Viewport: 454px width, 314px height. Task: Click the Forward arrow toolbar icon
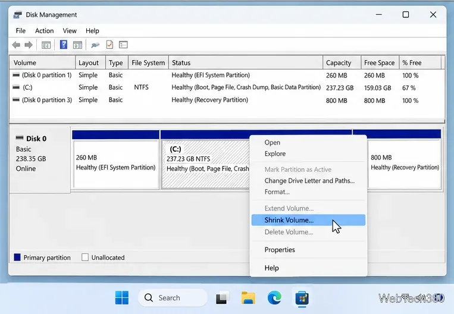pos(29,45)
